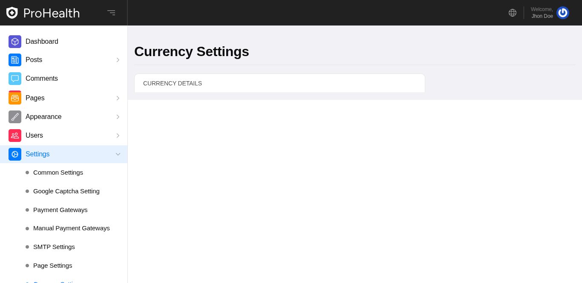Go to SMTP Settings
The width and height of the screenshot is (582, 283).
click(x=54, y=247)
